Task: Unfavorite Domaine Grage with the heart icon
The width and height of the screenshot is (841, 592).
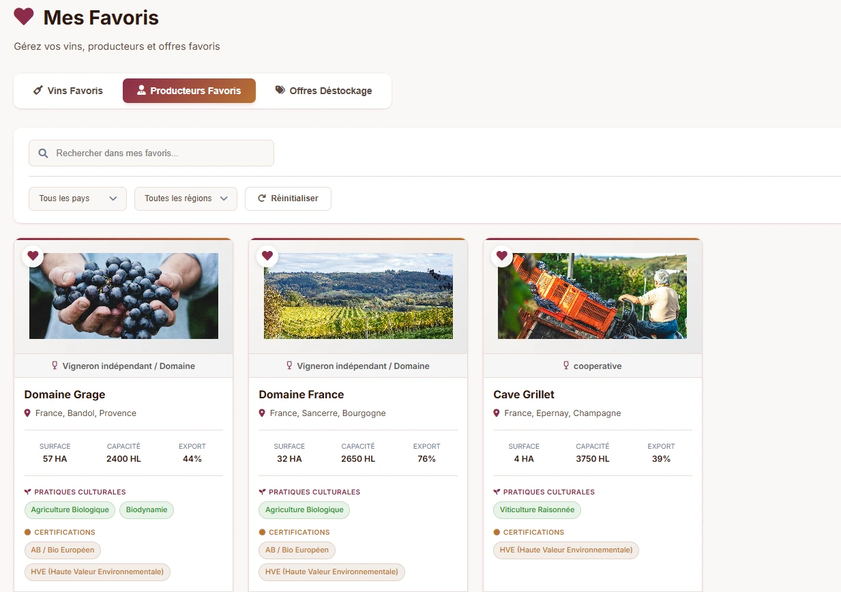Action: click(33, 256)
